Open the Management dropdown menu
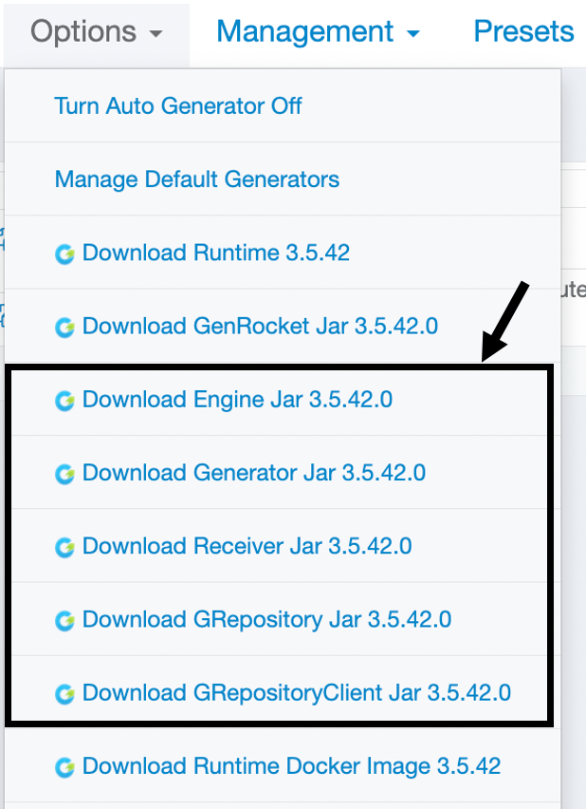 click(318, 32)
